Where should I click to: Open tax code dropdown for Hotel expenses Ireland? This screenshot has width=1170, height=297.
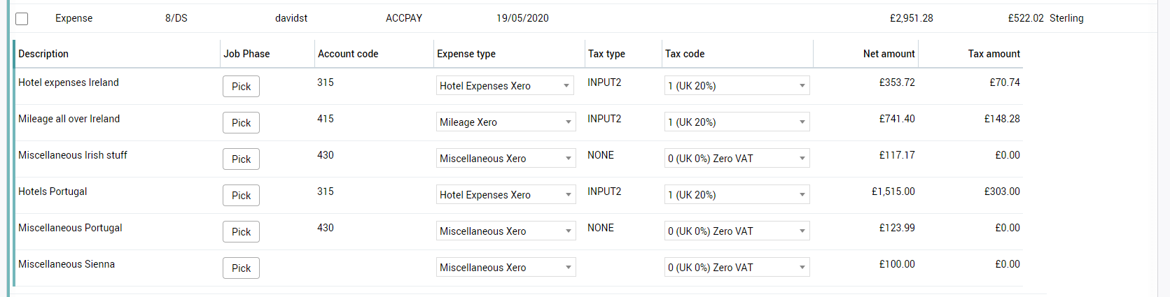tap(737, 86)
